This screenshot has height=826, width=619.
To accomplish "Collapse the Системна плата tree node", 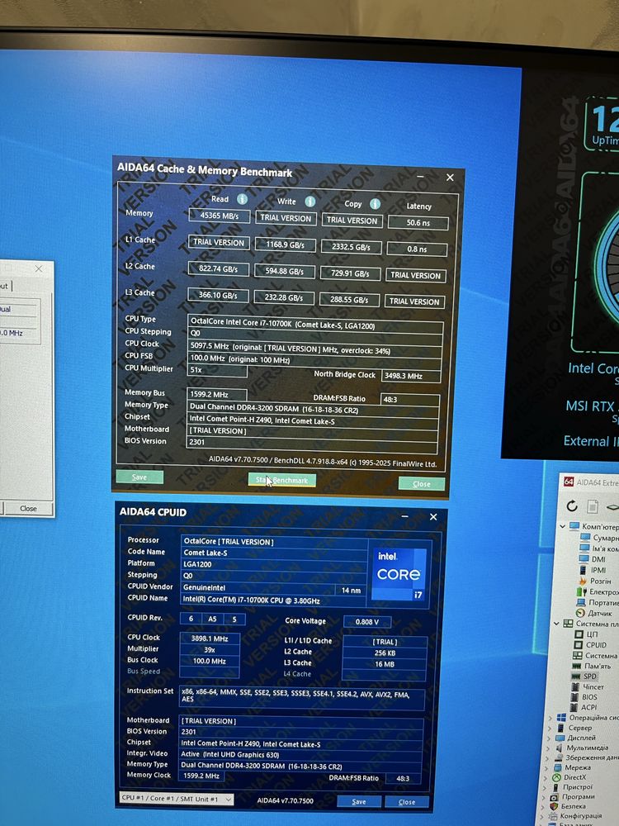I will pyautogui.click(x=556, y=624).
